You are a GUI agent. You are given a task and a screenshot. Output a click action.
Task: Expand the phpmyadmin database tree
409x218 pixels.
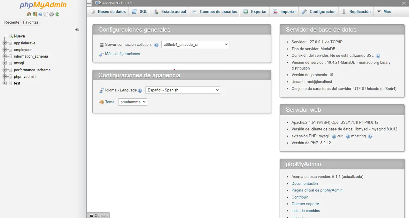(4, 77)
